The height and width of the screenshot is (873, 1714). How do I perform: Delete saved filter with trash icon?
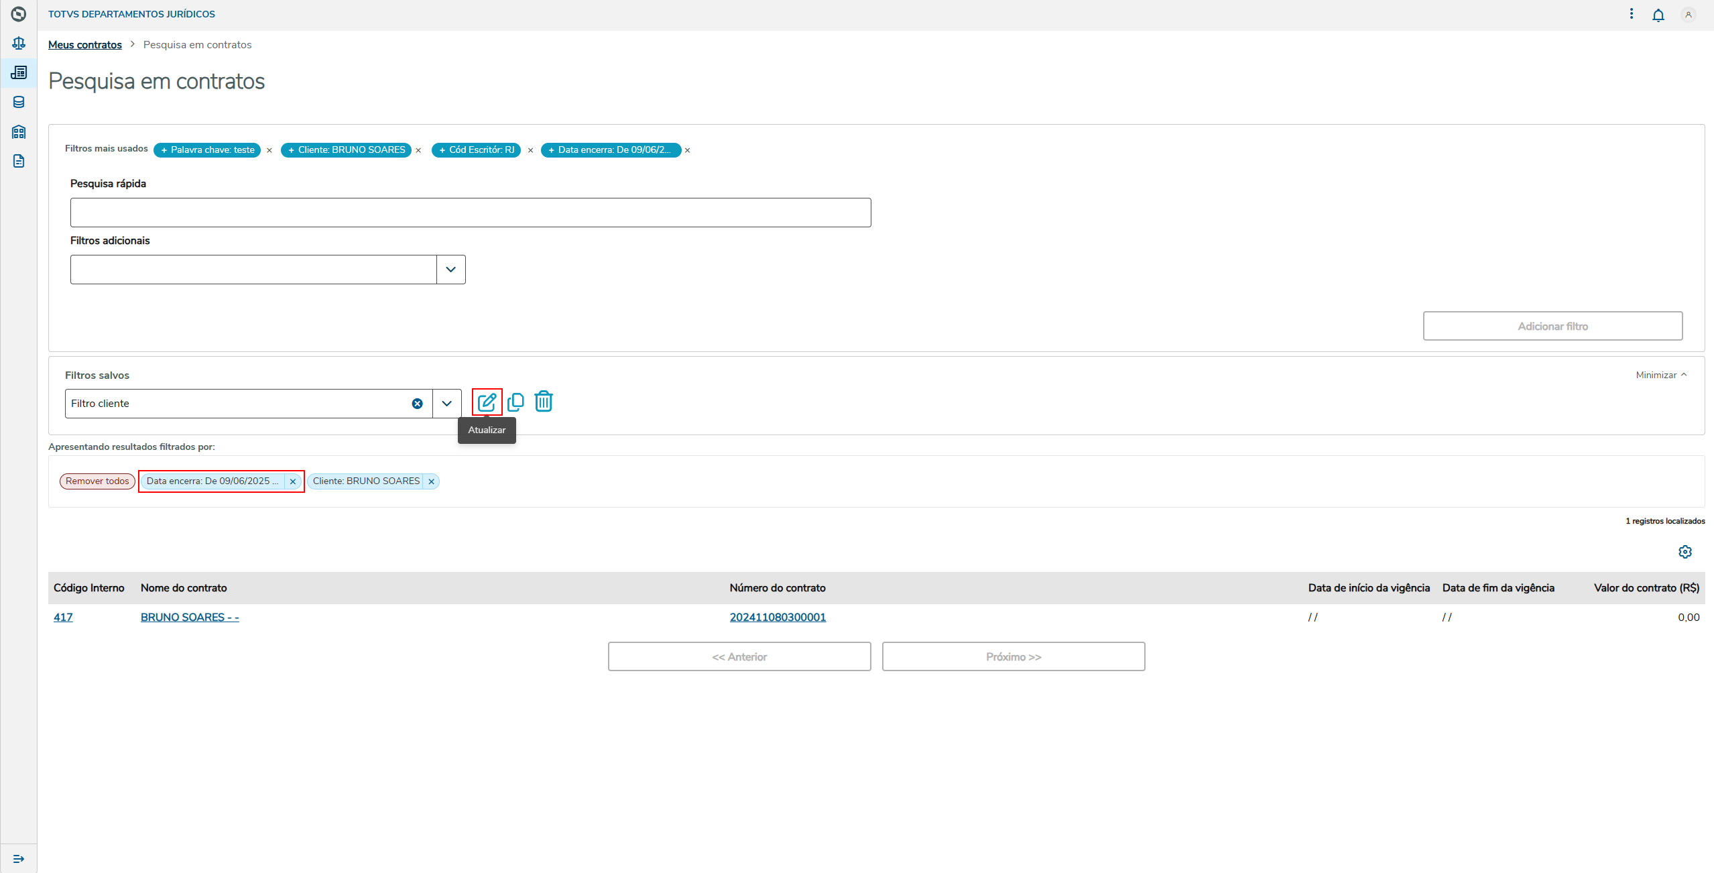(544, 402)
